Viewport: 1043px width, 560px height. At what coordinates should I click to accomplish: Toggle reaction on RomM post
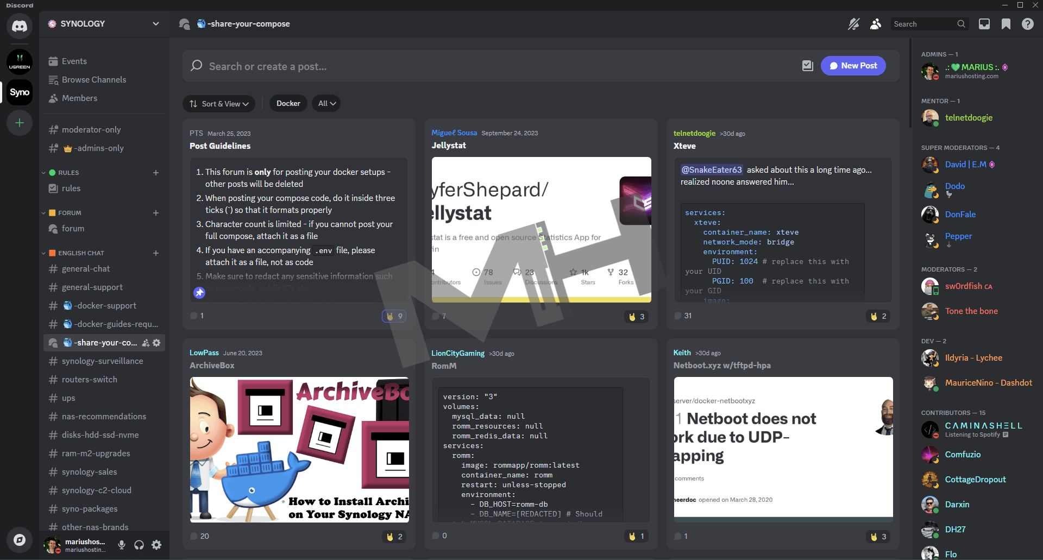pos(636,536)
